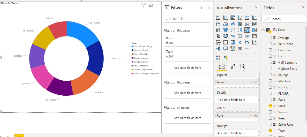Collapse the Fields pane
The image size is (307, 137).
303,8
